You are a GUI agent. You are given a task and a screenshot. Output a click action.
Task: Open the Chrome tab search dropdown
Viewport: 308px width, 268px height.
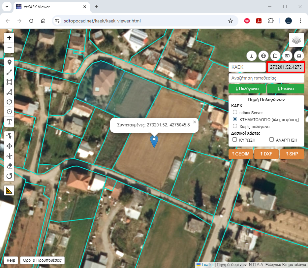7,7
